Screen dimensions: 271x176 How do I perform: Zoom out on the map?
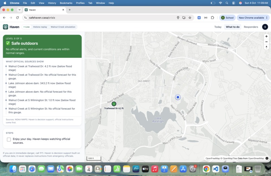click(266, 42)
